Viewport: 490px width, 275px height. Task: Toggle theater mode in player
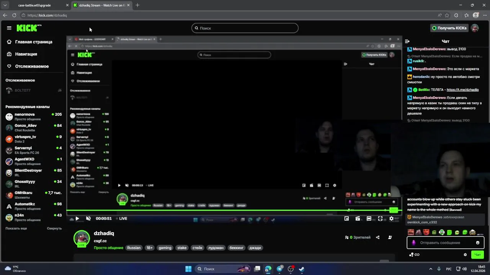(x=369, y=218)
